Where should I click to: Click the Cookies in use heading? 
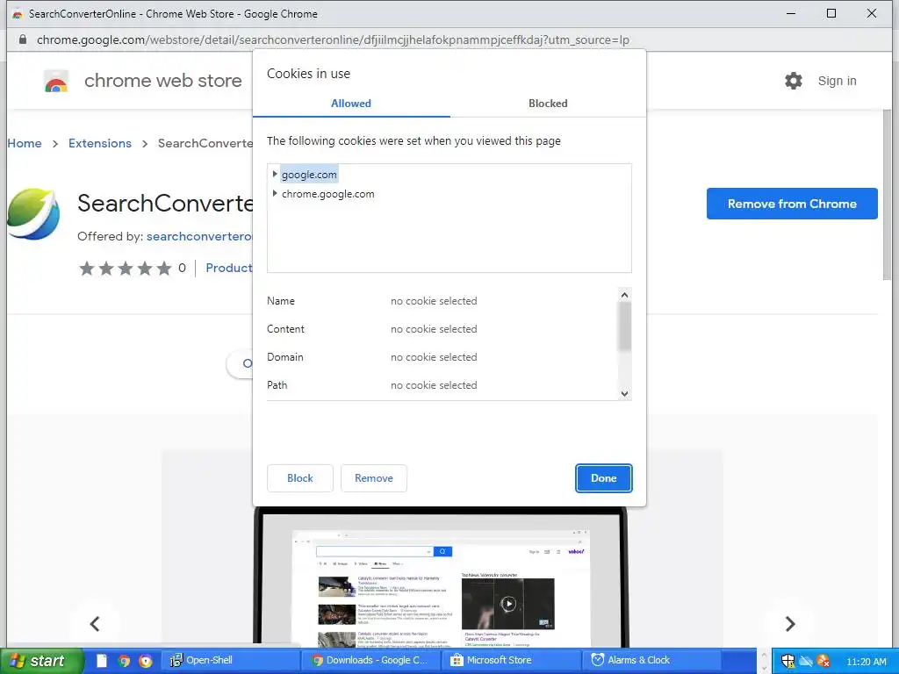pyautogui.click(x=308, y=74)
